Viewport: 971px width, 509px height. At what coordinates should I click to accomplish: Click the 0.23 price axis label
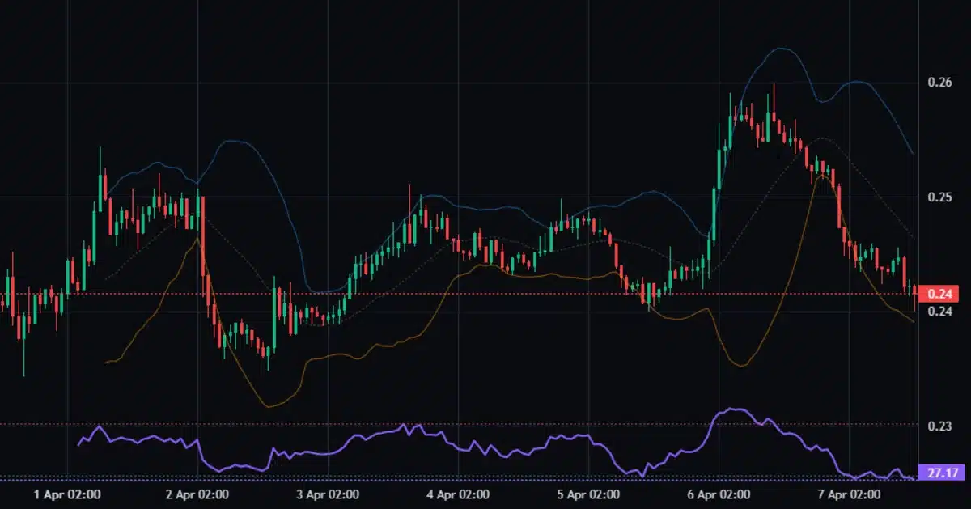[x=939, y=424]
